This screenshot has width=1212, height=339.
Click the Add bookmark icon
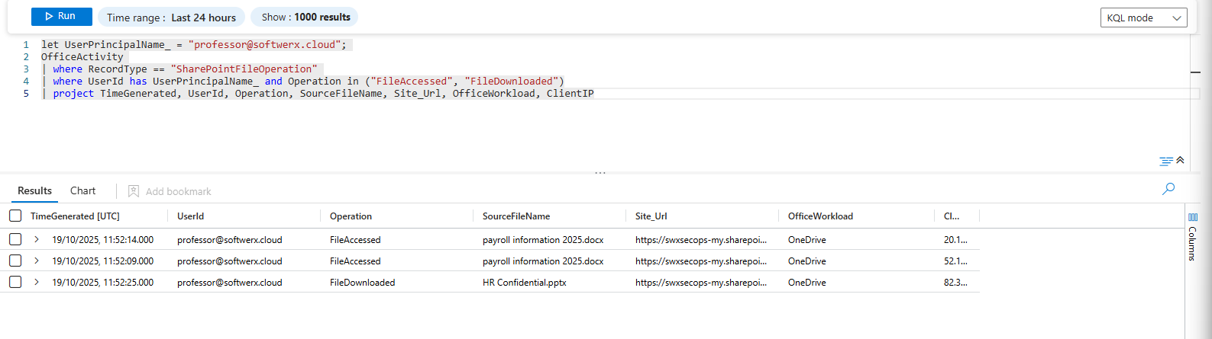[x=134, y=191]
